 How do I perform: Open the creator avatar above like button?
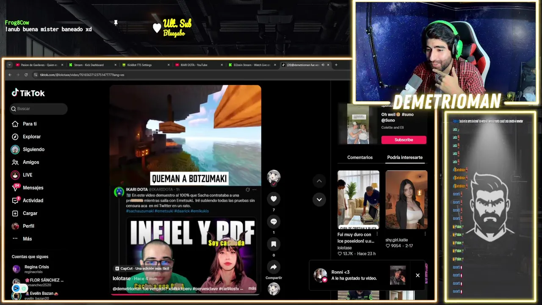[274, 177]
